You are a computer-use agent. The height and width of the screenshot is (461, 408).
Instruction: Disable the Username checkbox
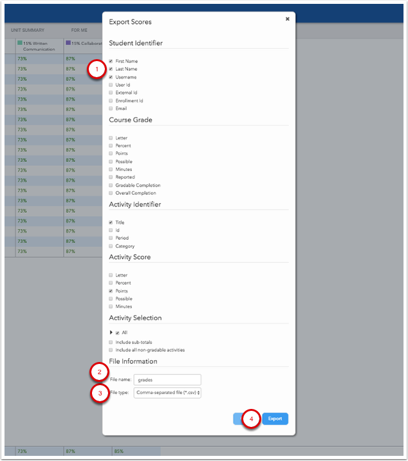pos(111,77)
